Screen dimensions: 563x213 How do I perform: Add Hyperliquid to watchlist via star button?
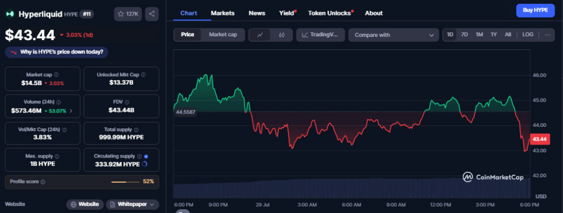click(128, 14)
